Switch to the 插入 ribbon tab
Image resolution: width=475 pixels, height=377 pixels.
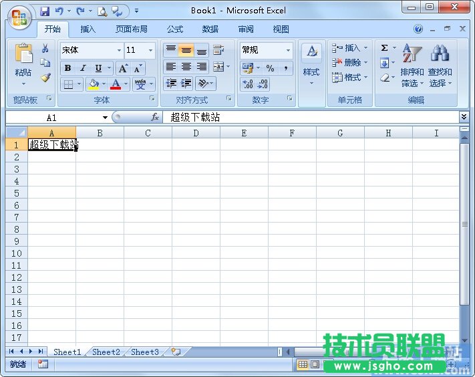pos(88,29)
